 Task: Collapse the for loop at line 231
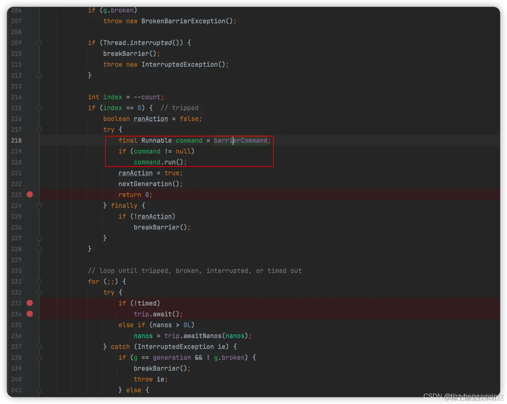click(x=39, y=282)
